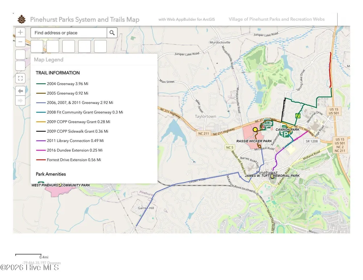Select 2016 Dundee Extension 0.25 Mi text

pyautogui.click(x=75, y=150)
